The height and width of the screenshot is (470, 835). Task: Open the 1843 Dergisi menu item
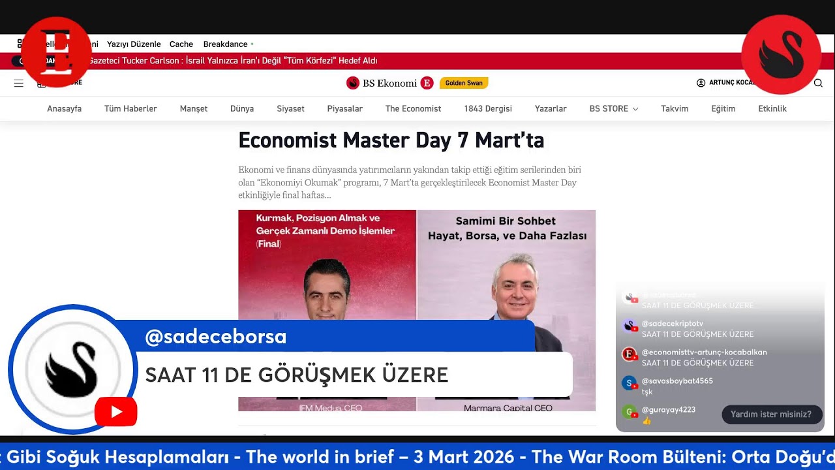click(488, 109)
